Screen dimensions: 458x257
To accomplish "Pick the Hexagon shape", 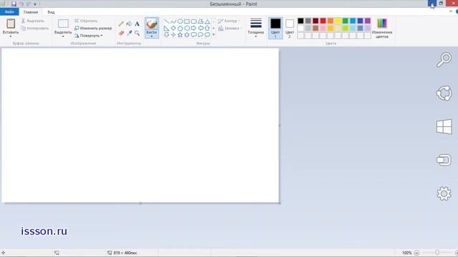I will click(187, 29).
